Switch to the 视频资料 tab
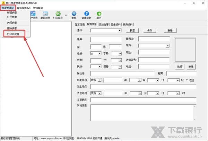 [128, 24]
